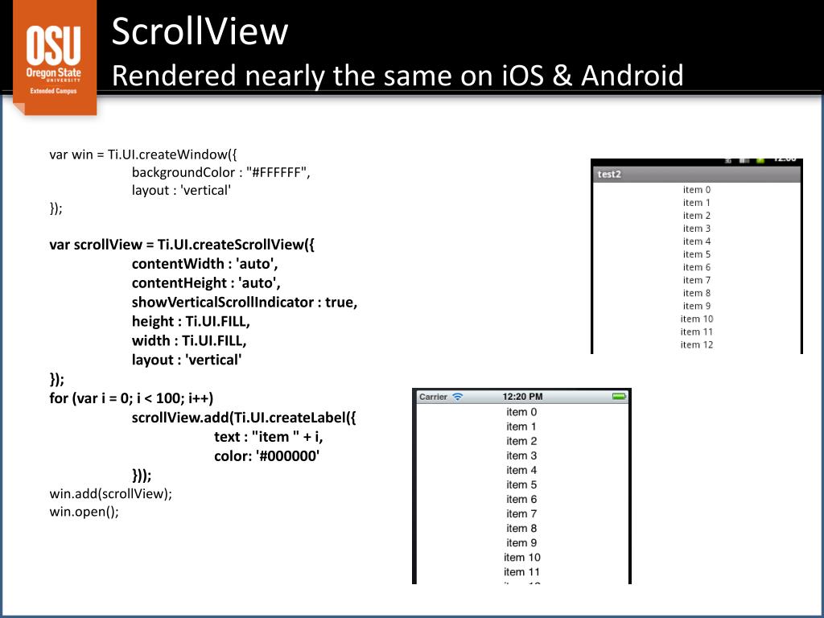Image resolution: width=824 pixels, height=618 pixels.
Task: Tap item 7 in the iOS list
Action: (521, 514)
